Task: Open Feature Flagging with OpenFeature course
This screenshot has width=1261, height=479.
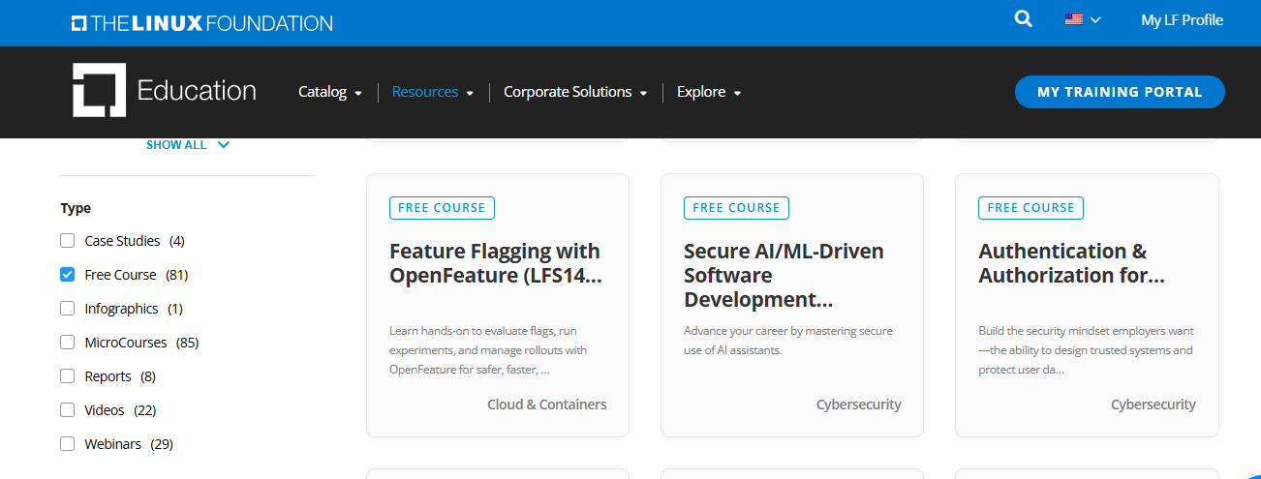Action: point(495,263)
